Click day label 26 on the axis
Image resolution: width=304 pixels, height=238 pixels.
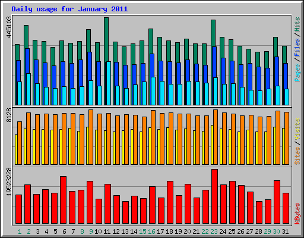click(x=240, y=231)
